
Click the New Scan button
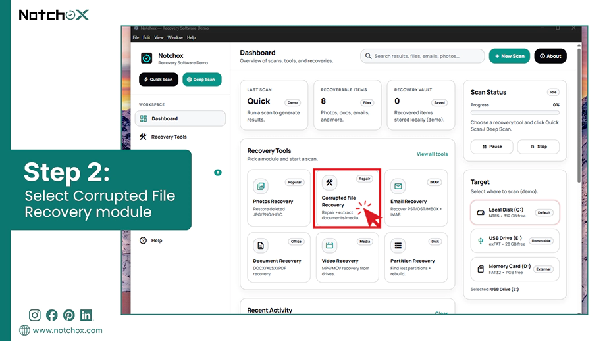pyautogui.click(x=510, y=56)
